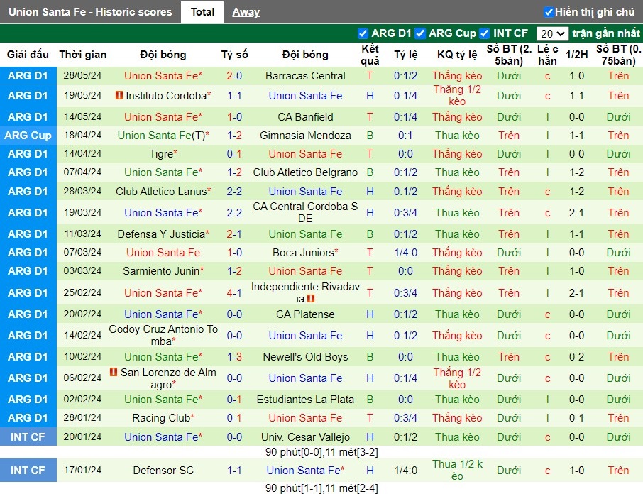This screenshot has height=494, width=643.
Task: Uncheck the ARG D1 checkbox
Action: pos(363,33)
